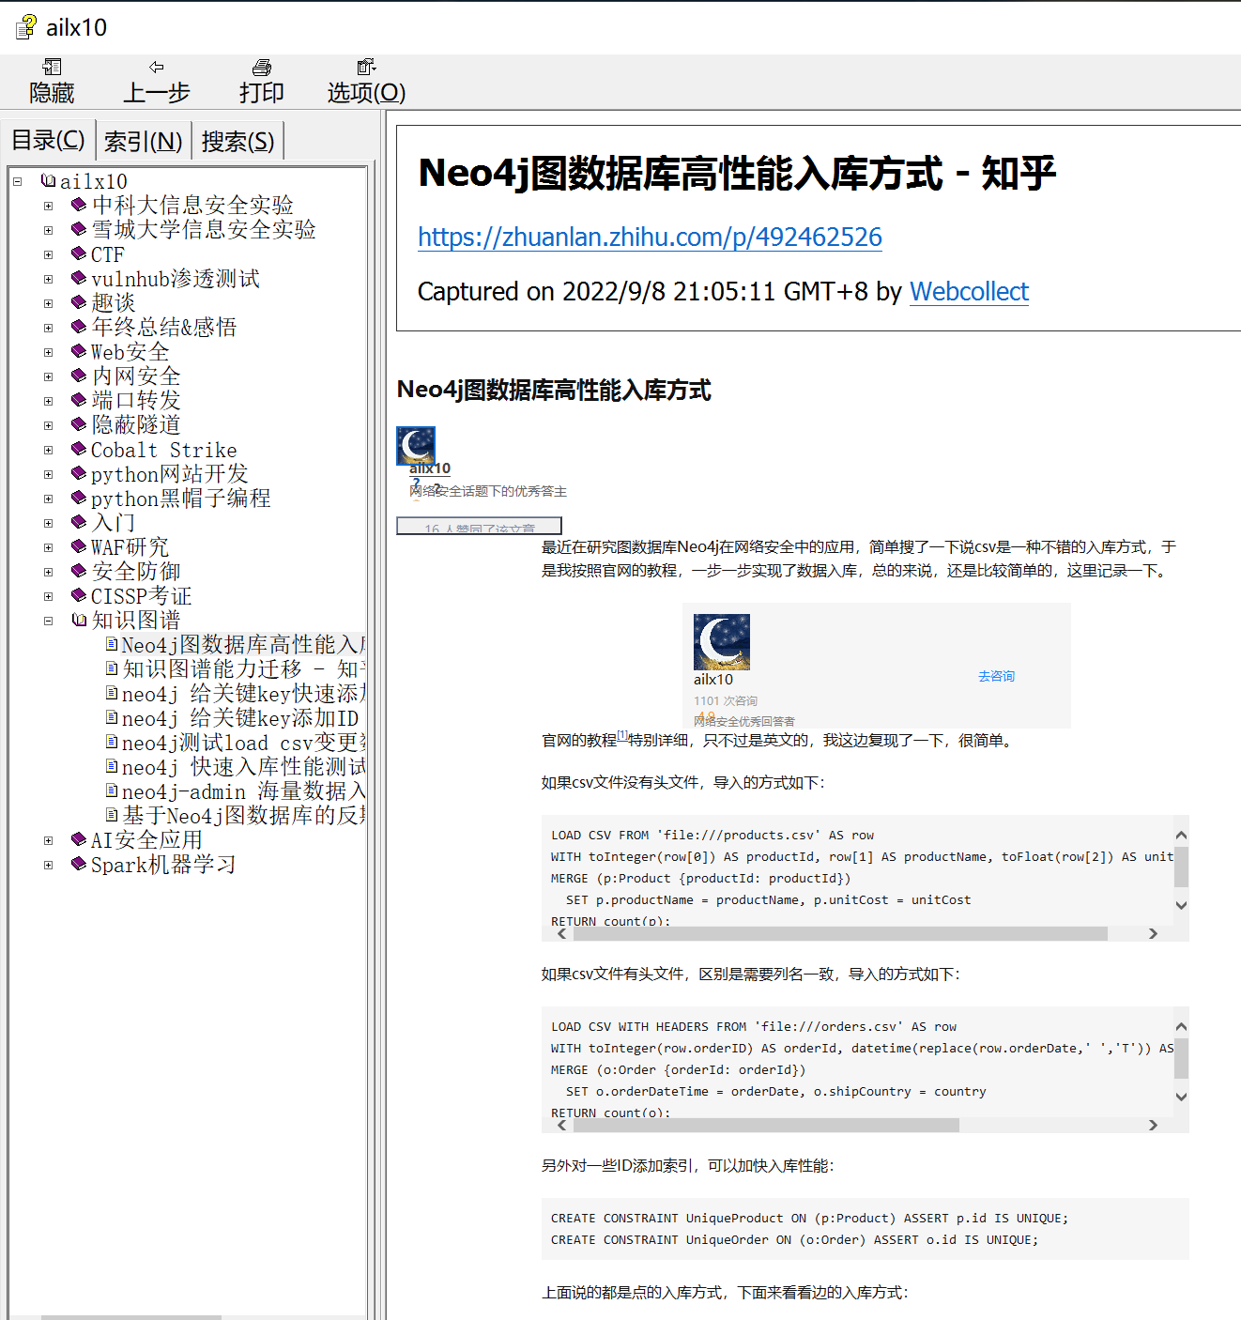Click the book icon beside CTF
The width and height of the screenshot is (1241, 1320).
pyautogui.click(x=79, y=253)
